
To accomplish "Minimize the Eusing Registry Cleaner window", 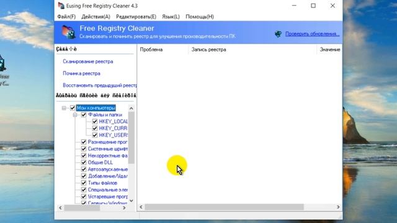I will (294, 6).
